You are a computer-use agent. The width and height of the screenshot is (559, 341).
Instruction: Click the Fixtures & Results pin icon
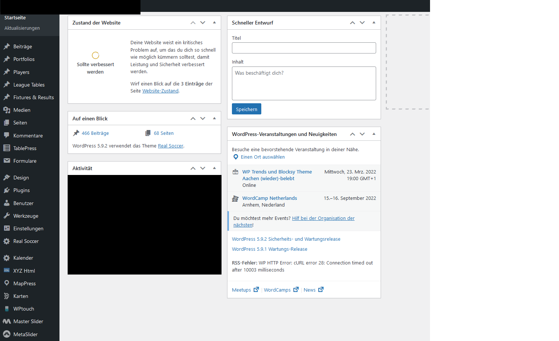7,97
